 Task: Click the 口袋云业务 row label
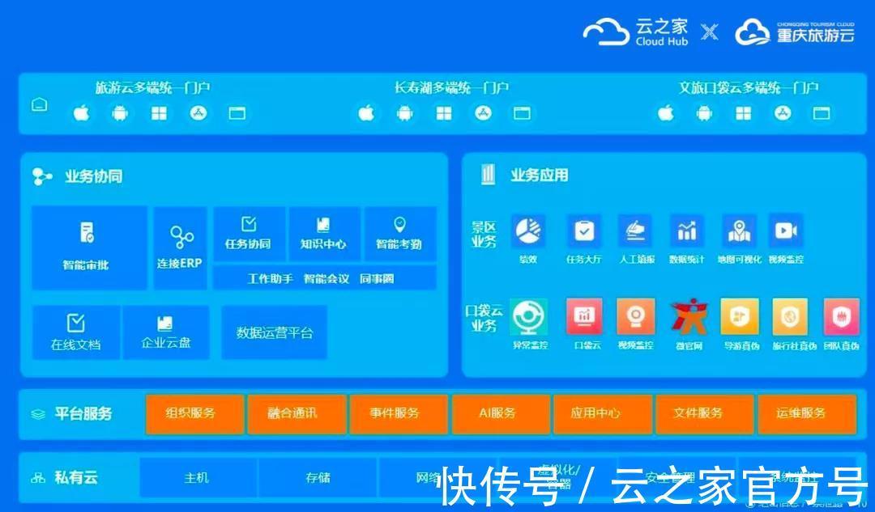pyautogui.click(x=484, y=318)
